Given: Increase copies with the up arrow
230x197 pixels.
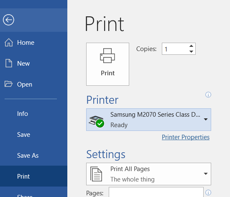Looking at the screenshot, I should 191,46.
